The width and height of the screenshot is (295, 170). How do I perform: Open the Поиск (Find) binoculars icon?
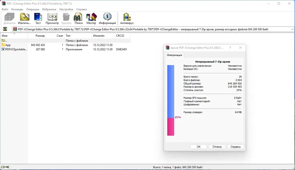pos(78,17)
